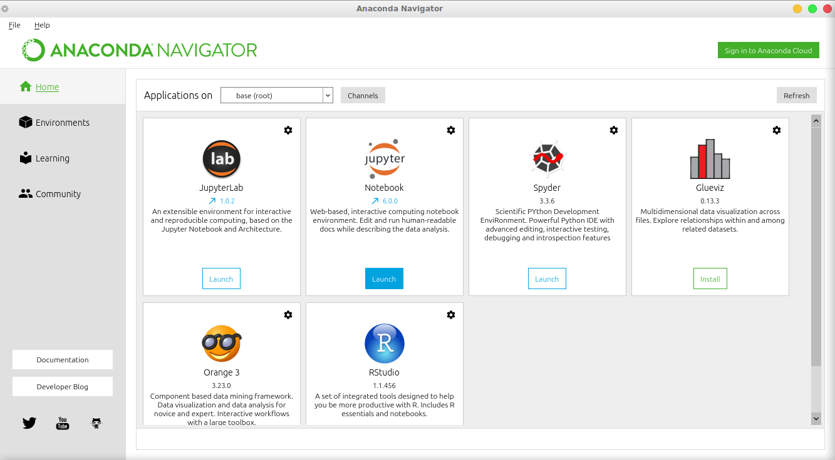
Task: Open the Channels button
Action: coord(363,95)
